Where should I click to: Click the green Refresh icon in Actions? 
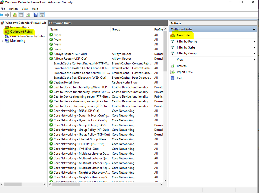point(172,66)
